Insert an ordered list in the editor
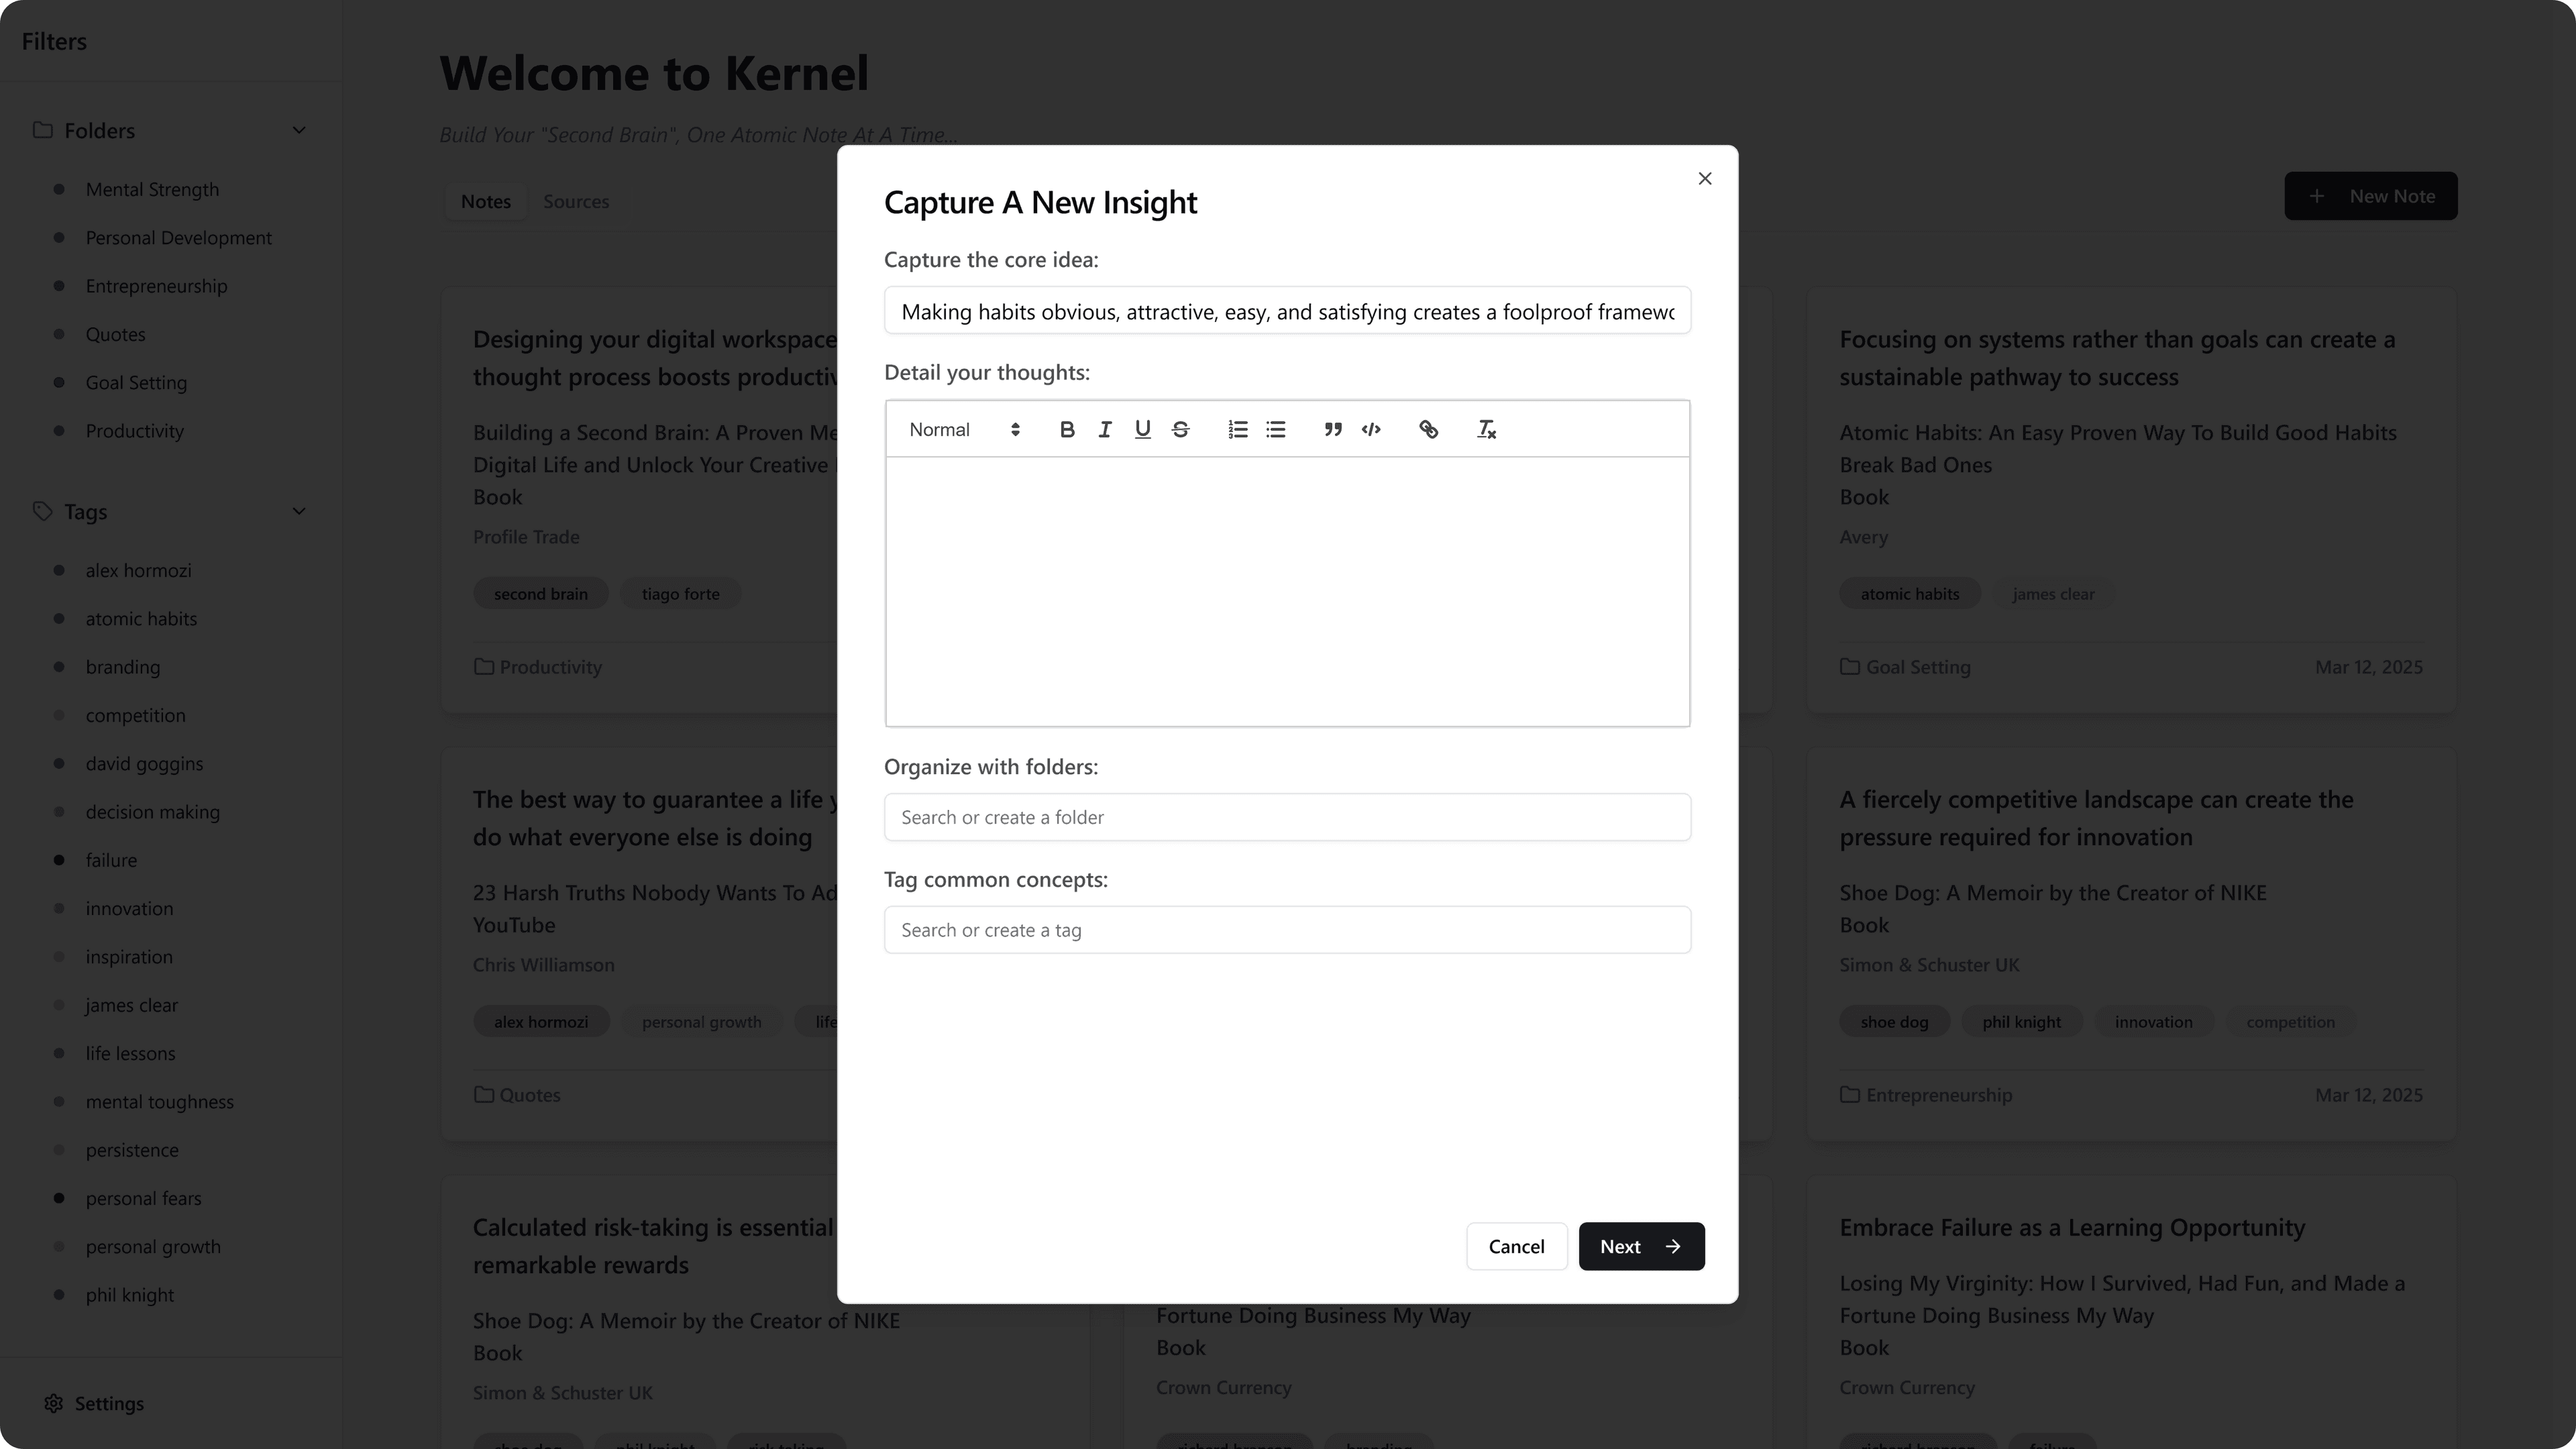 1238,429
